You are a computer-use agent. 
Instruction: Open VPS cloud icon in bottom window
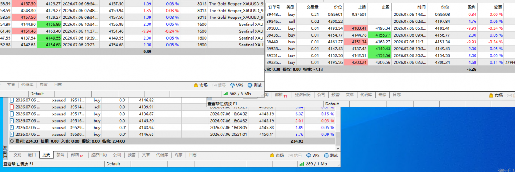[308, 155]
